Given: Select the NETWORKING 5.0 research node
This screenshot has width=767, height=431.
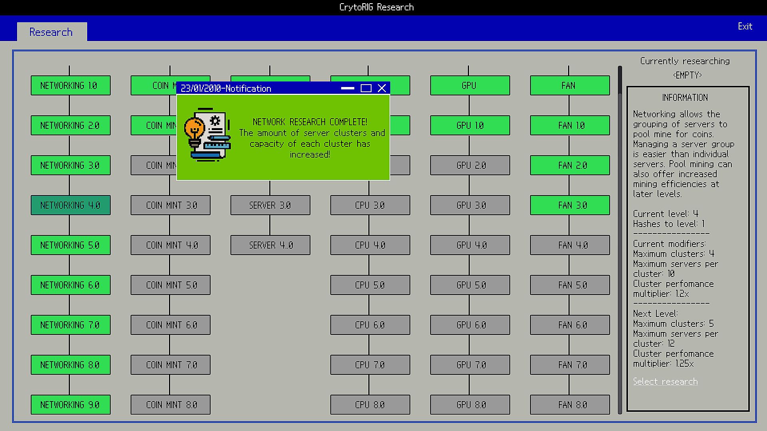Looking at the screenshot, I should pyautogui.click(x=70, y=245).
